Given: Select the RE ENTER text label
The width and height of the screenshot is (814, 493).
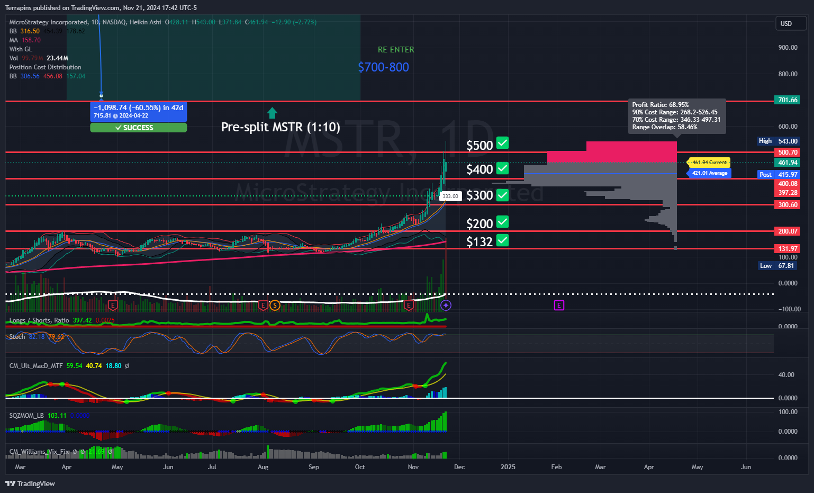Looking at the screenshot, I should pyautogui.click(x=396, y=50).
